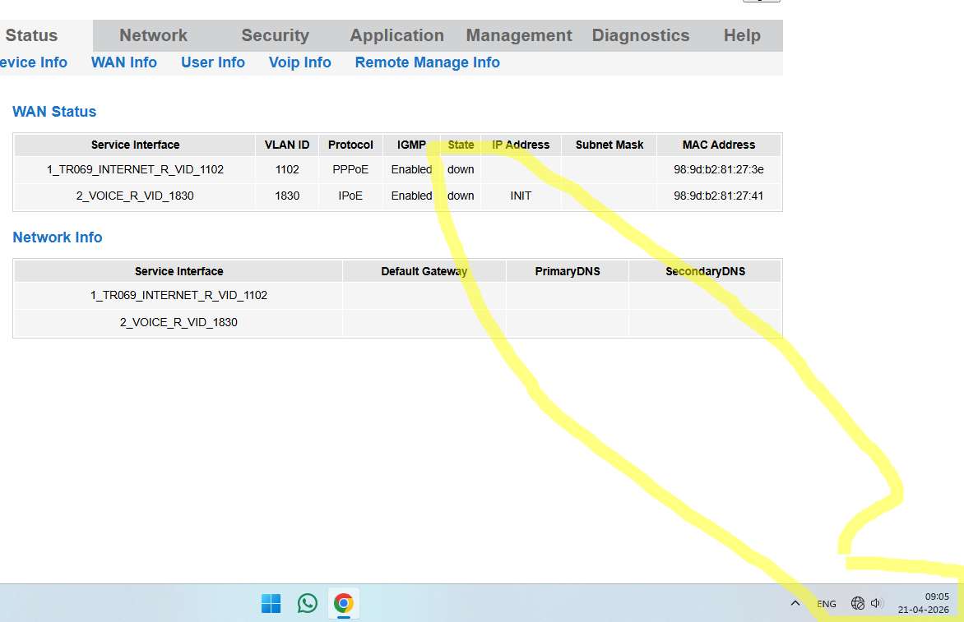Show hidden system tray icons
This screenshot has height=622, width=964.
point(795,603)
